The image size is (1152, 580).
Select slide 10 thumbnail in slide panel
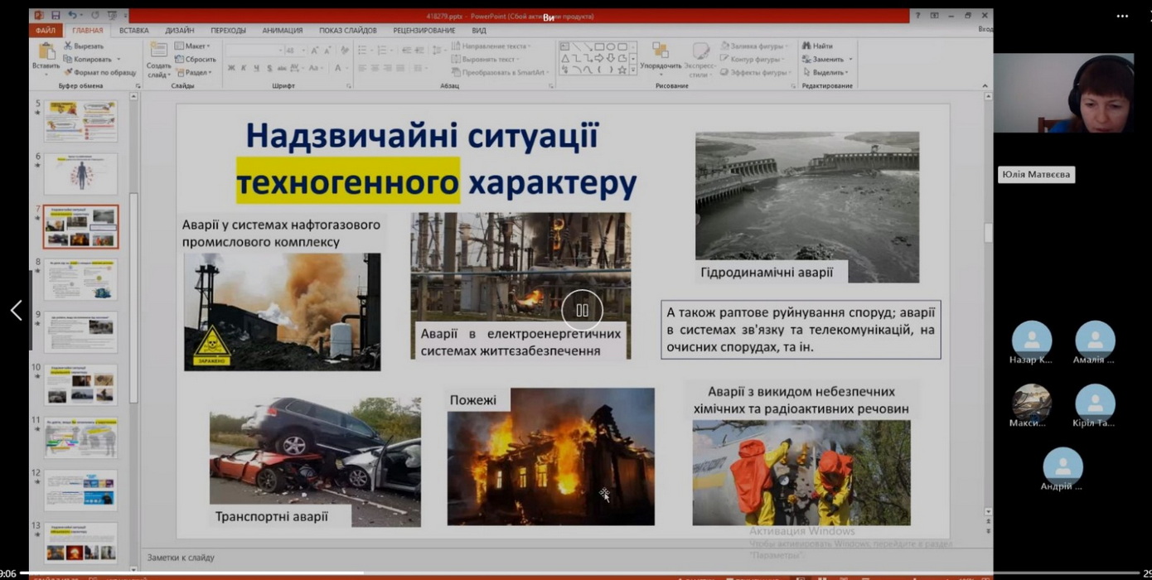pos(80,384)
